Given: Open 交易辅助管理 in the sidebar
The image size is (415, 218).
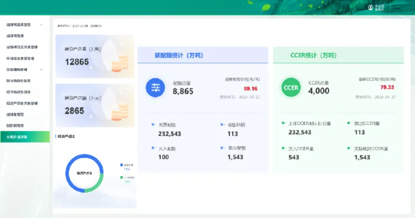Looking at the screenshot, I should coord(17,70).
